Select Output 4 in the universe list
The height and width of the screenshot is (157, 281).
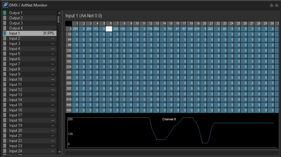[30, 28]
